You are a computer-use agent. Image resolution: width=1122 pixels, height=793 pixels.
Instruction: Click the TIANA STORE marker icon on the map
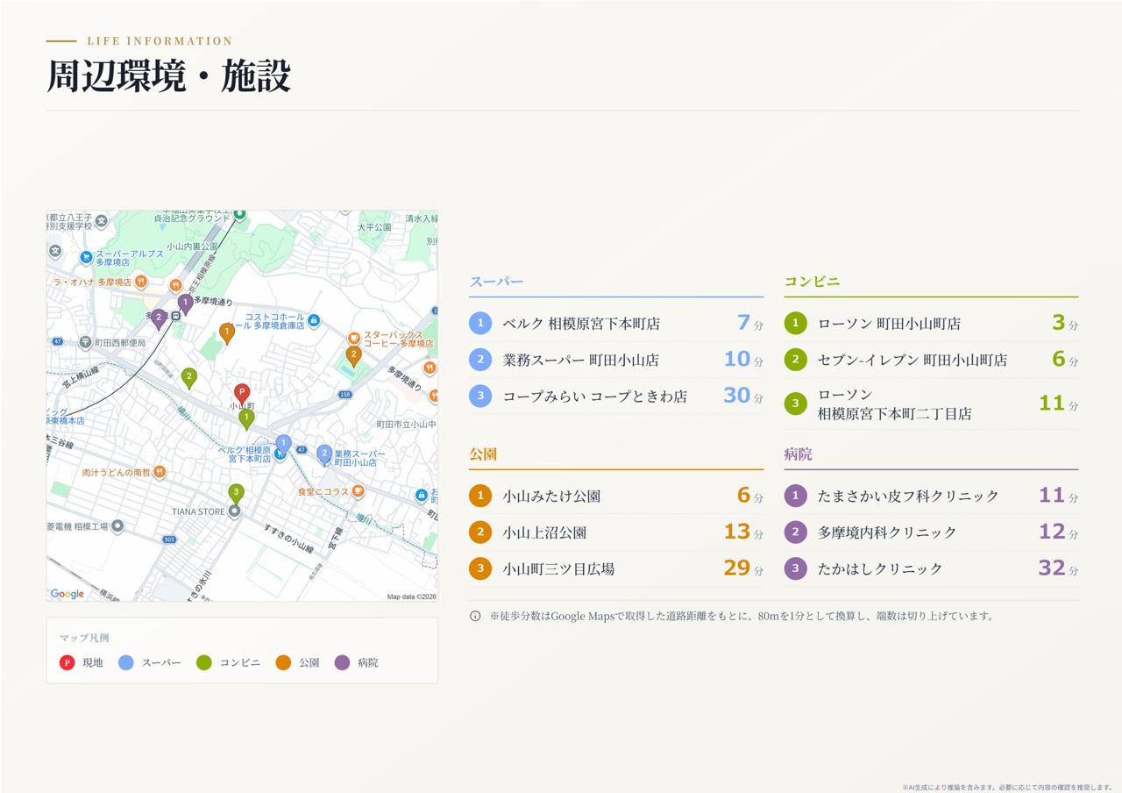pyautogui.click(x=234, y=511)
